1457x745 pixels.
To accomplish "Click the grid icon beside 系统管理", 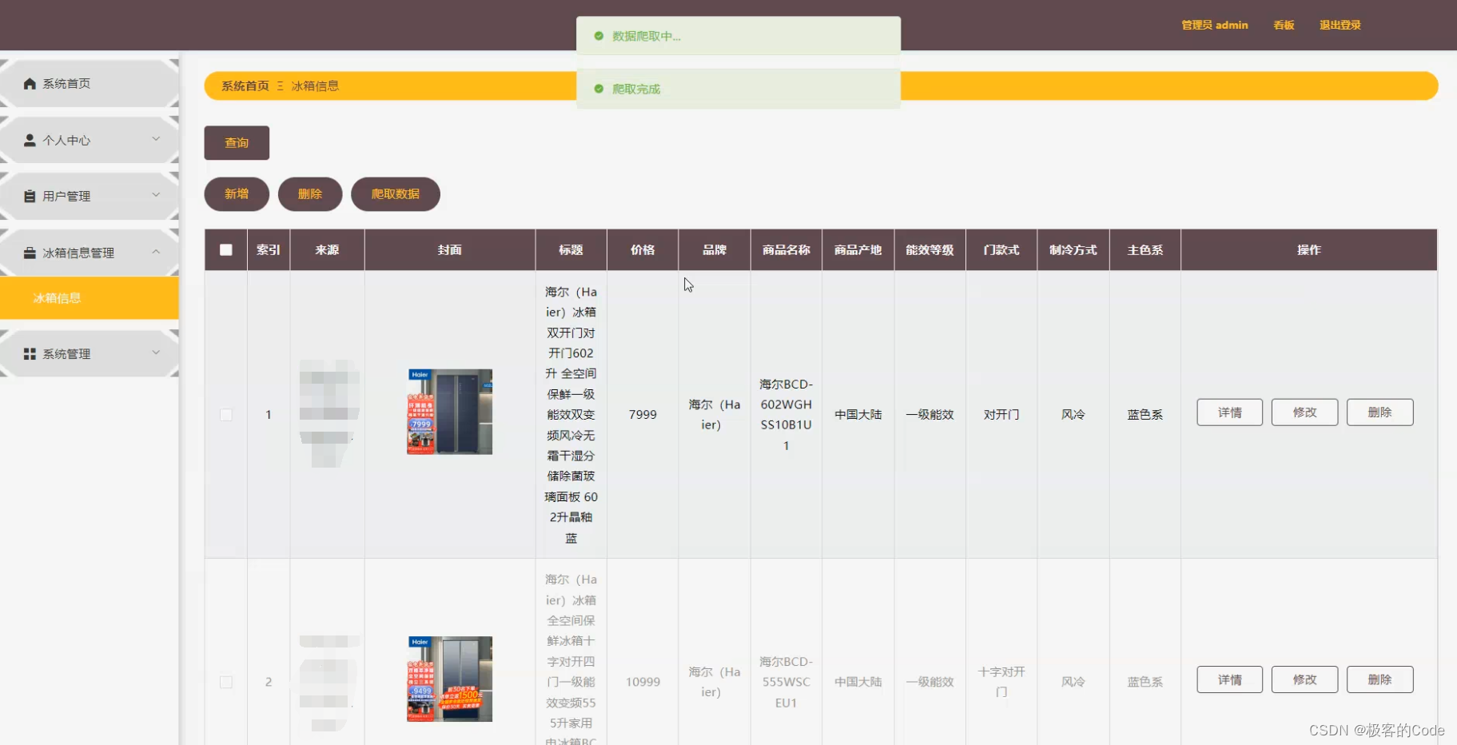I will click(x=30, y=353).
